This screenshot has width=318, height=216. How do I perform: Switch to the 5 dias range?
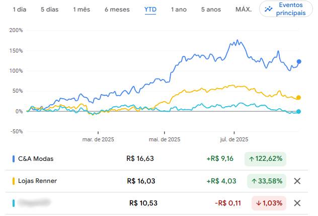pyautogui.click(x=49, y=10)
